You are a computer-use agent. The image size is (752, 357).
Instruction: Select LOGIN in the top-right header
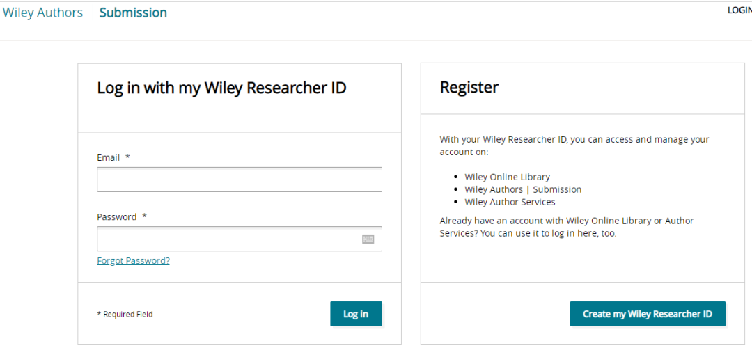tap(739, 10)
